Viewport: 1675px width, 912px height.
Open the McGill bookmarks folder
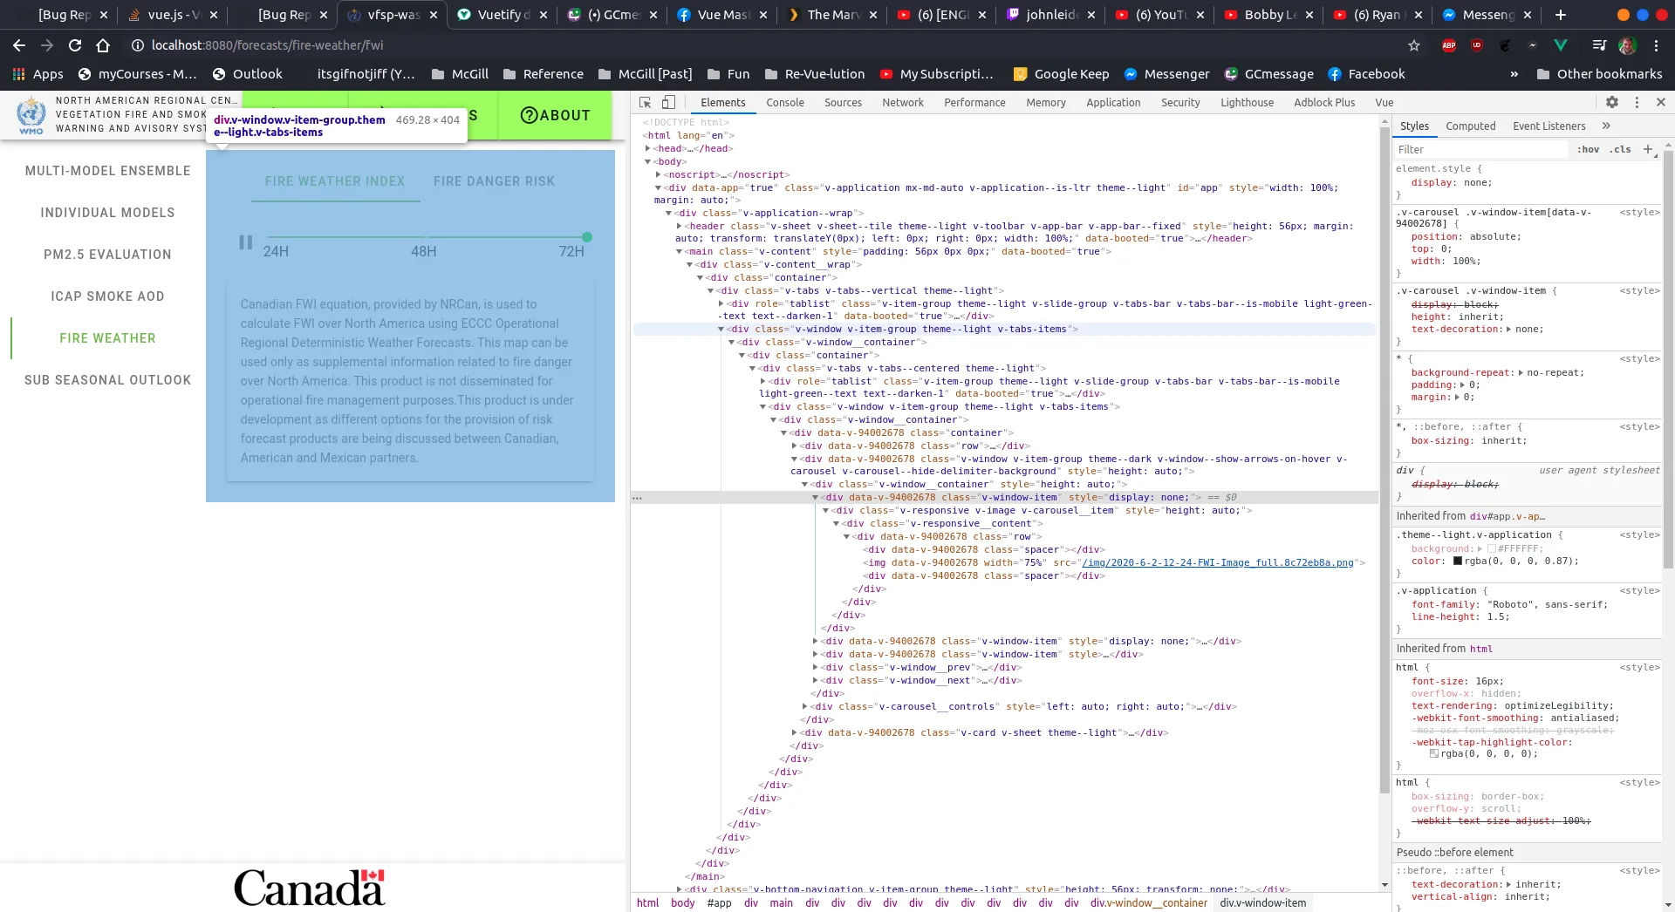[x=460, y=74]
